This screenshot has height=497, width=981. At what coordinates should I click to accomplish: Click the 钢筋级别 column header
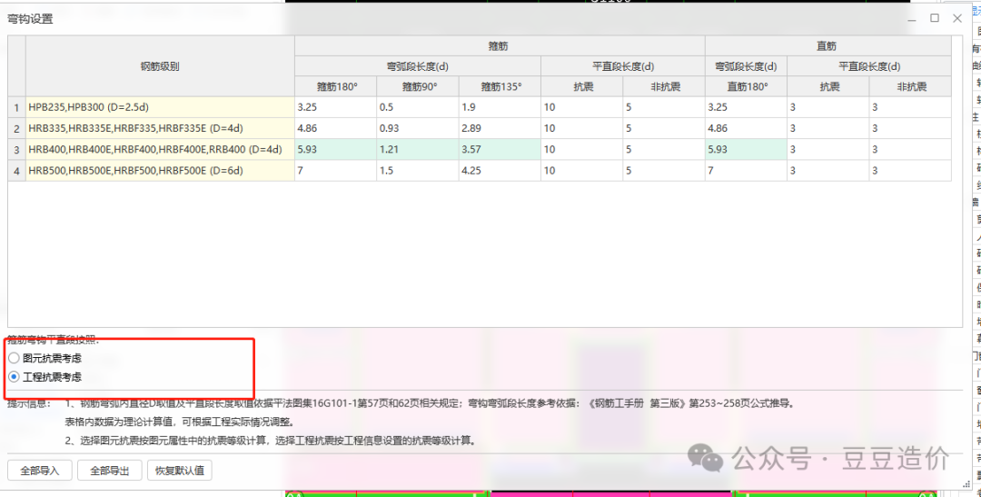[x=160, y=66]
